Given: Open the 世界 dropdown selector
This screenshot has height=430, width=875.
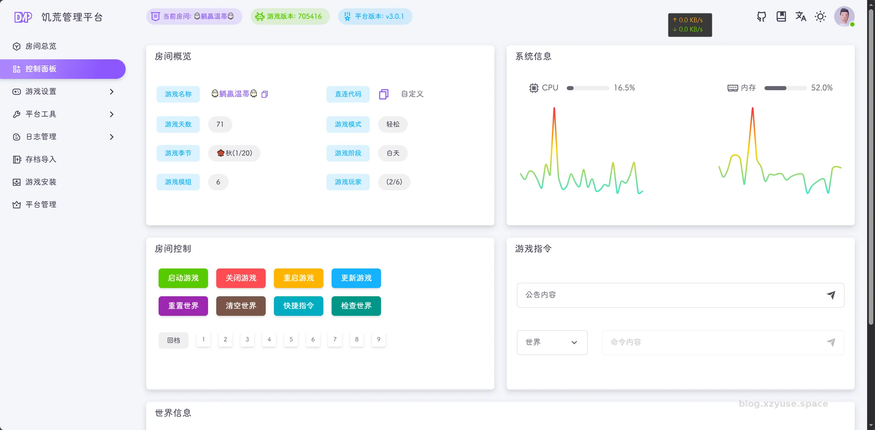Looking at the screenshot, I should click(552, 342).
